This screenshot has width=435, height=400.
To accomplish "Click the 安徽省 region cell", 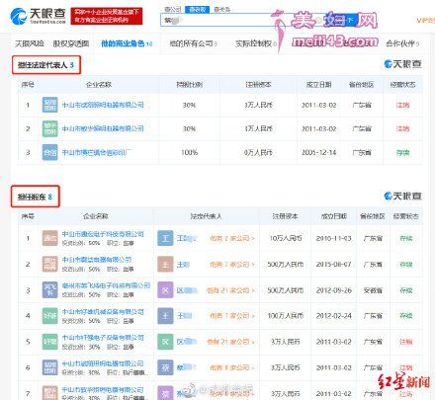I will click(x=373, y=290).
